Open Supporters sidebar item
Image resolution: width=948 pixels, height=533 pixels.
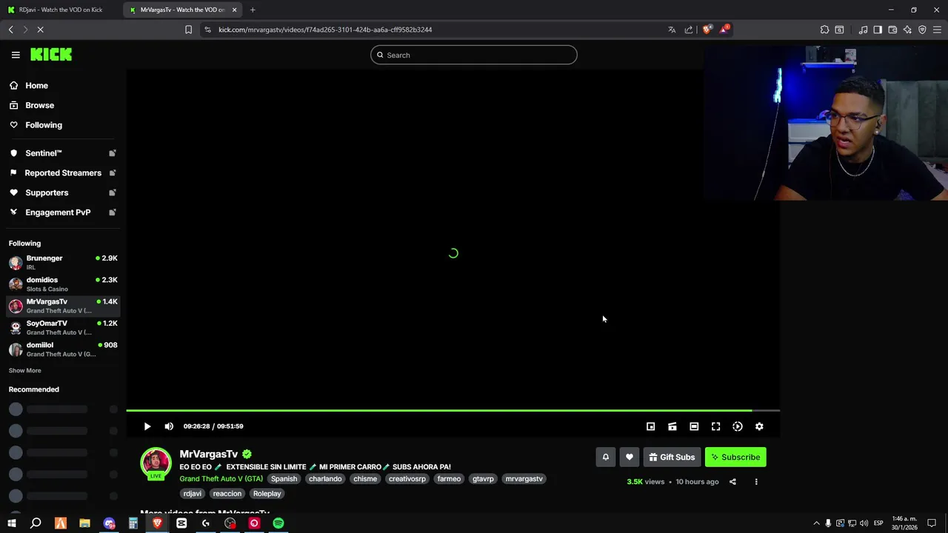(63, 192)
